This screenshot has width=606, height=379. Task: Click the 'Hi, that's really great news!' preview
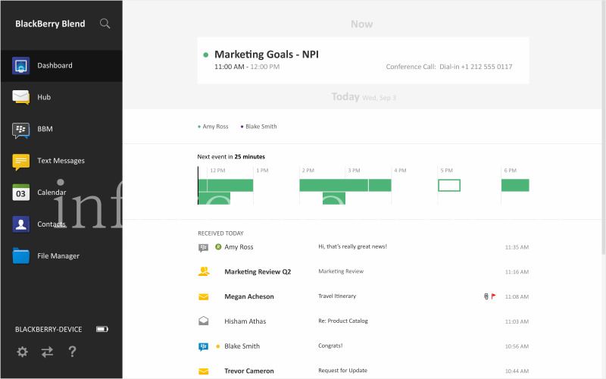tap(352, 246)
